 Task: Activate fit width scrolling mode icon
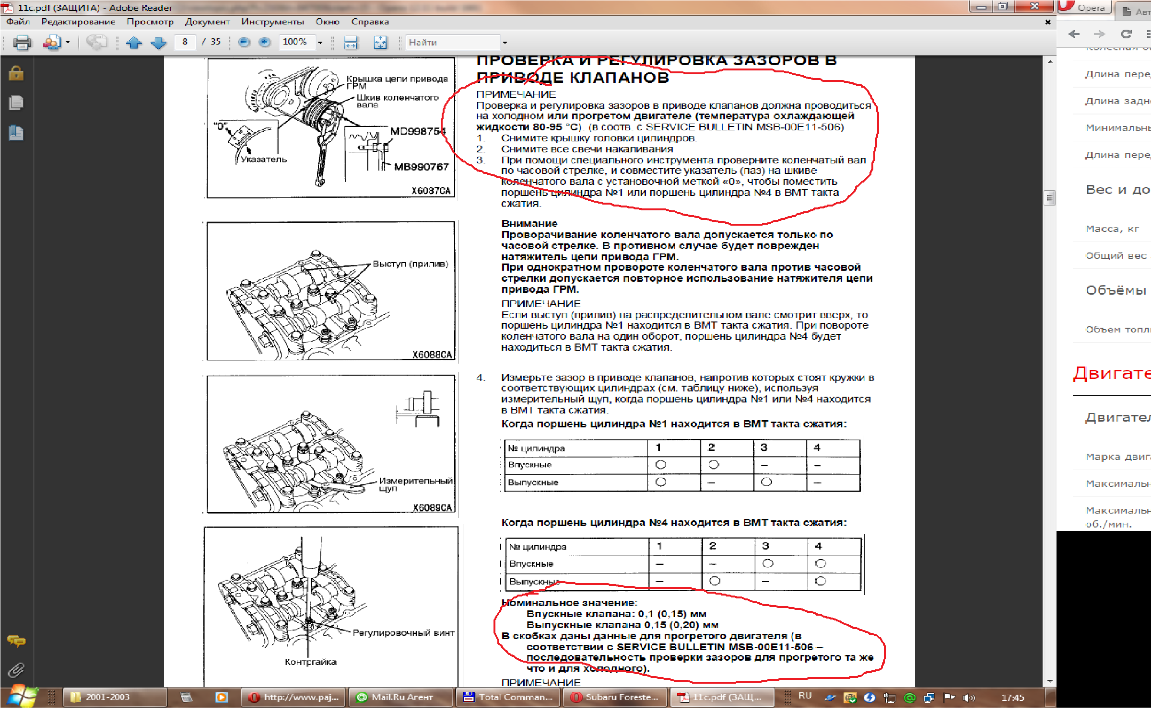coord(351,43)
